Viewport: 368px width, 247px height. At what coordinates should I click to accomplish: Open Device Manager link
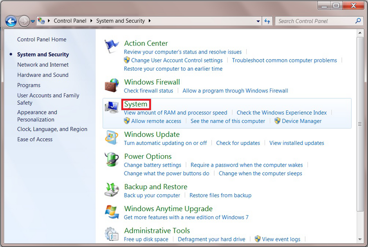pos(301,121)
